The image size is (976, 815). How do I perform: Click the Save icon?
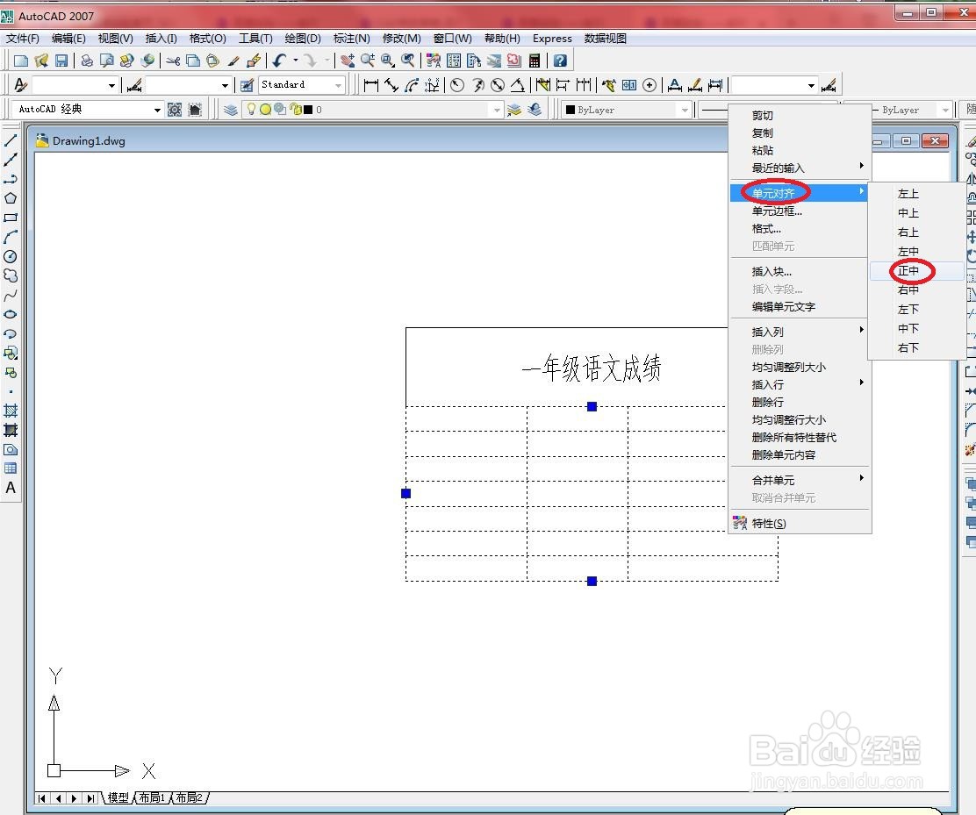click(x=61, y=61)
